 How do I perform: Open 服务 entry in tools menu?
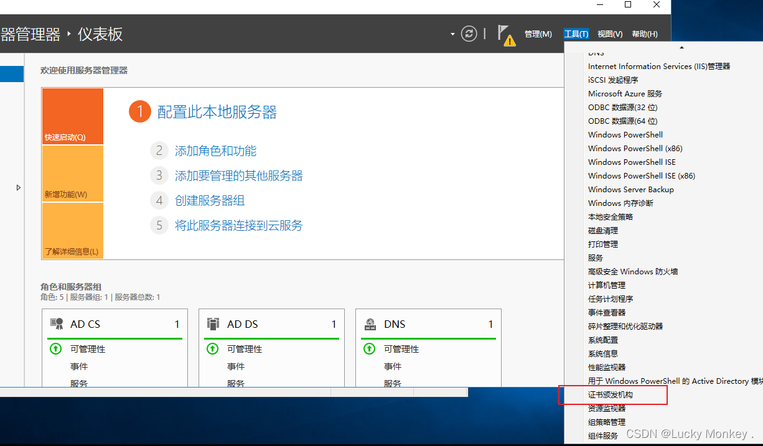click(596, 258)
